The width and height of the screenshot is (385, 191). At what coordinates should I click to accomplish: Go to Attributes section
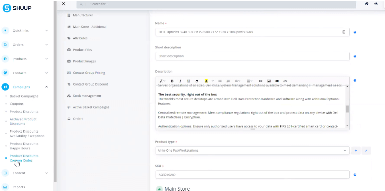pyautogui.click(x=80, y=38)
